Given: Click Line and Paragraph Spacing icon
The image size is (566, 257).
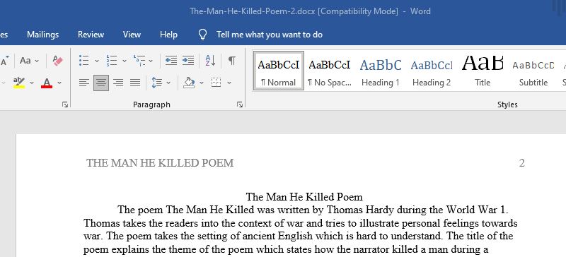Looking at the screenshot, I should coord(157,83).
